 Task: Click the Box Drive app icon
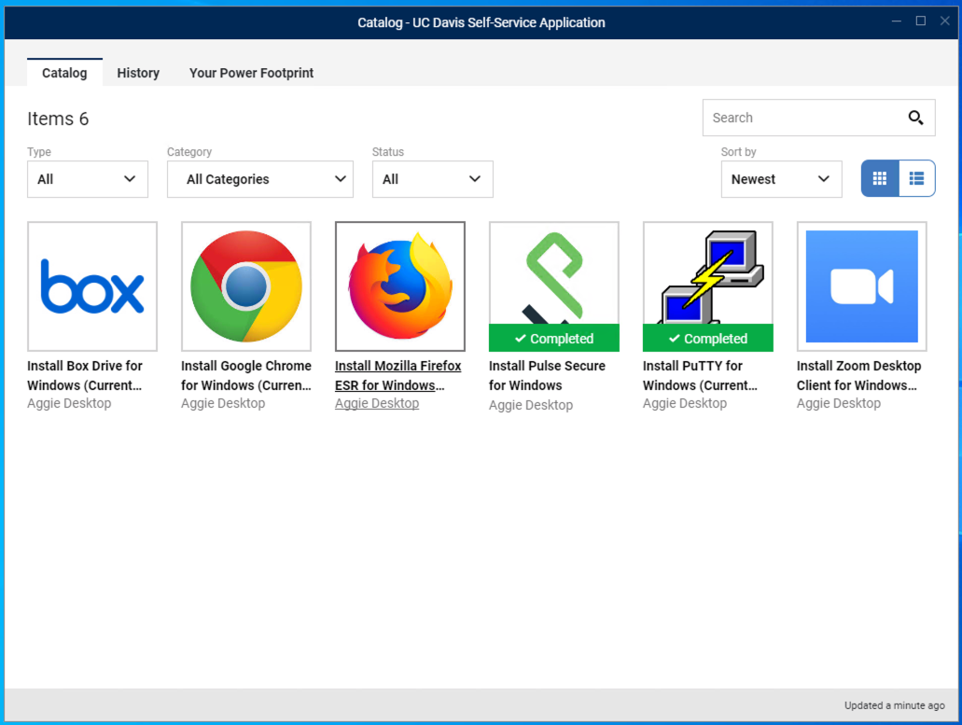(x=91, y=286)
